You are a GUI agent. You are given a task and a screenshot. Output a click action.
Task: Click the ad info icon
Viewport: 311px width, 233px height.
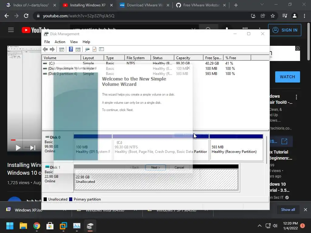[x=298, y=48]
